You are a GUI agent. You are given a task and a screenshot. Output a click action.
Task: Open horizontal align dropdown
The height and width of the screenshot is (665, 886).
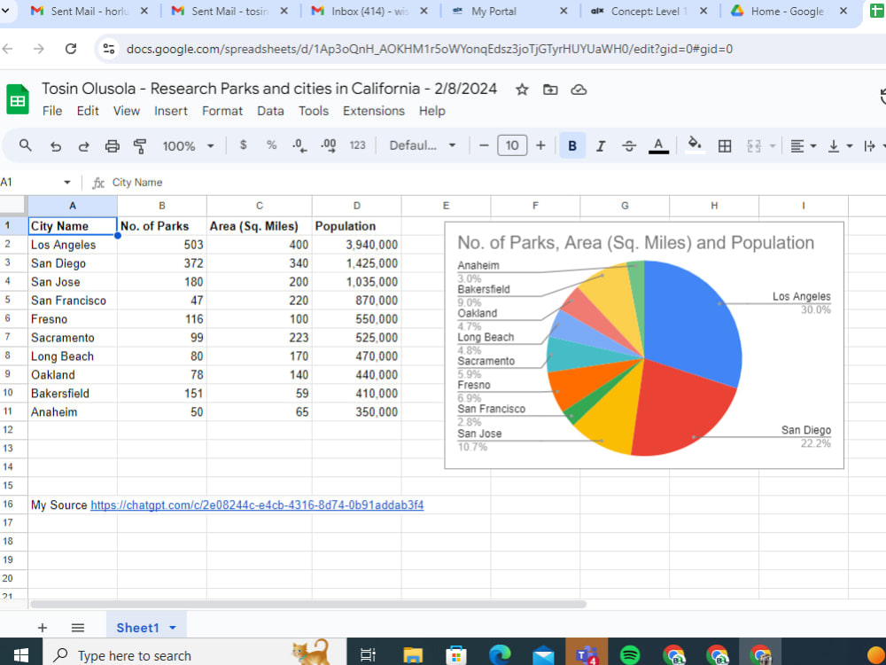pos(803,146)
